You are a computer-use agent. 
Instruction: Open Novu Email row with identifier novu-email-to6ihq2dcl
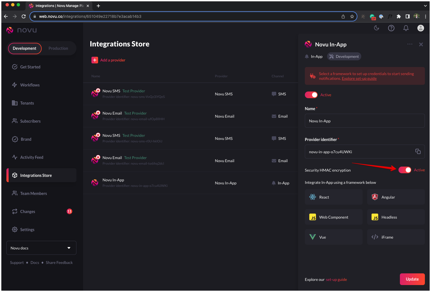(x=191, y=160)
